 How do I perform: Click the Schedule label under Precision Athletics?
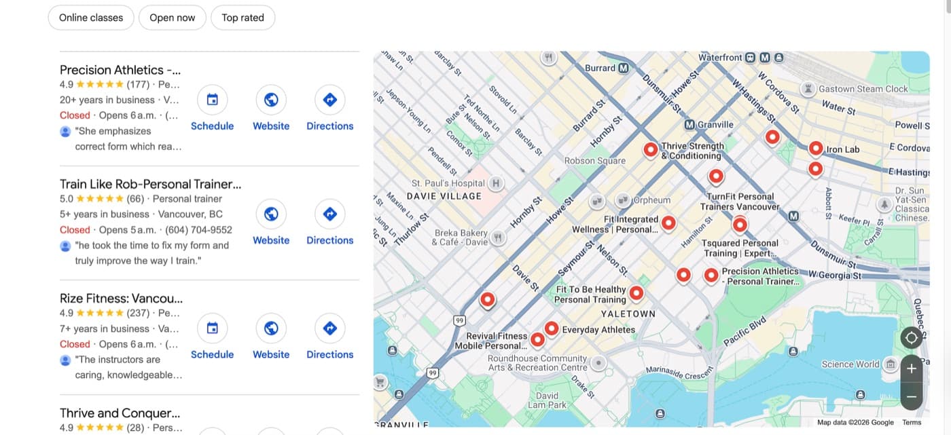click(212, 126)
